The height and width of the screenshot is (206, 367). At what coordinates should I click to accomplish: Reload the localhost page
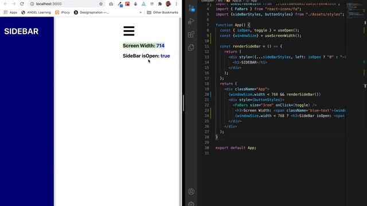click(x=22, y=4)
